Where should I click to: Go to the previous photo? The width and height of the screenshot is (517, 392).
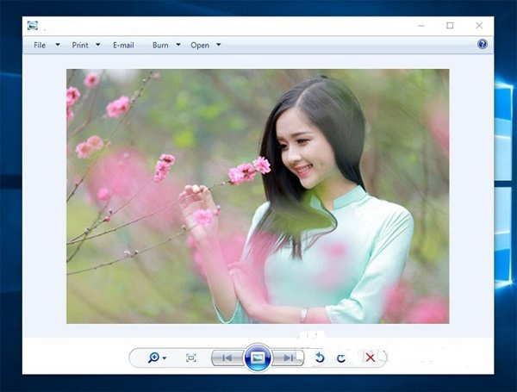(x=227, y=358)
